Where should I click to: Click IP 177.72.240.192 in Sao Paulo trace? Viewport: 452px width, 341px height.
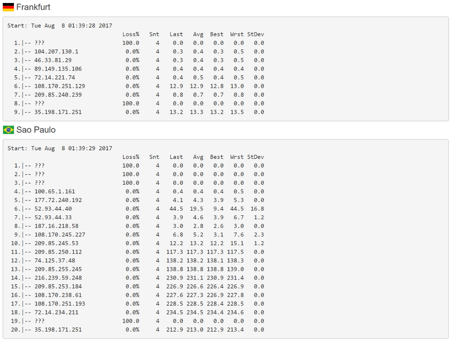pyautogui.click(x=58, y=200)
